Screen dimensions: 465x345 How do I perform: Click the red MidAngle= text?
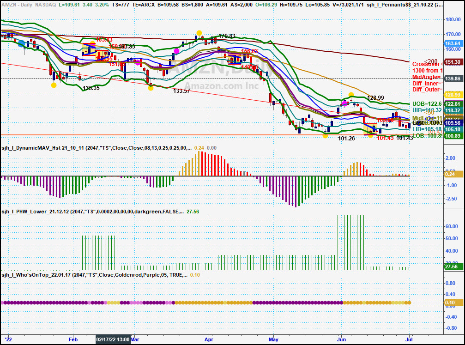pos(428,77)
